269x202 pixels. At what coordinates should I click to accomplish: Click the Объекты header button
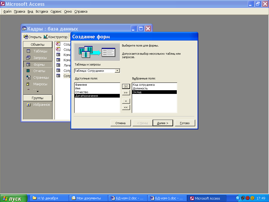(x=38, y=44)
